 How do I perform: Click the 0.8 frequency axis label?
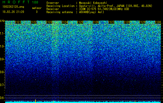pyautogui.click(x=2, y=72)
